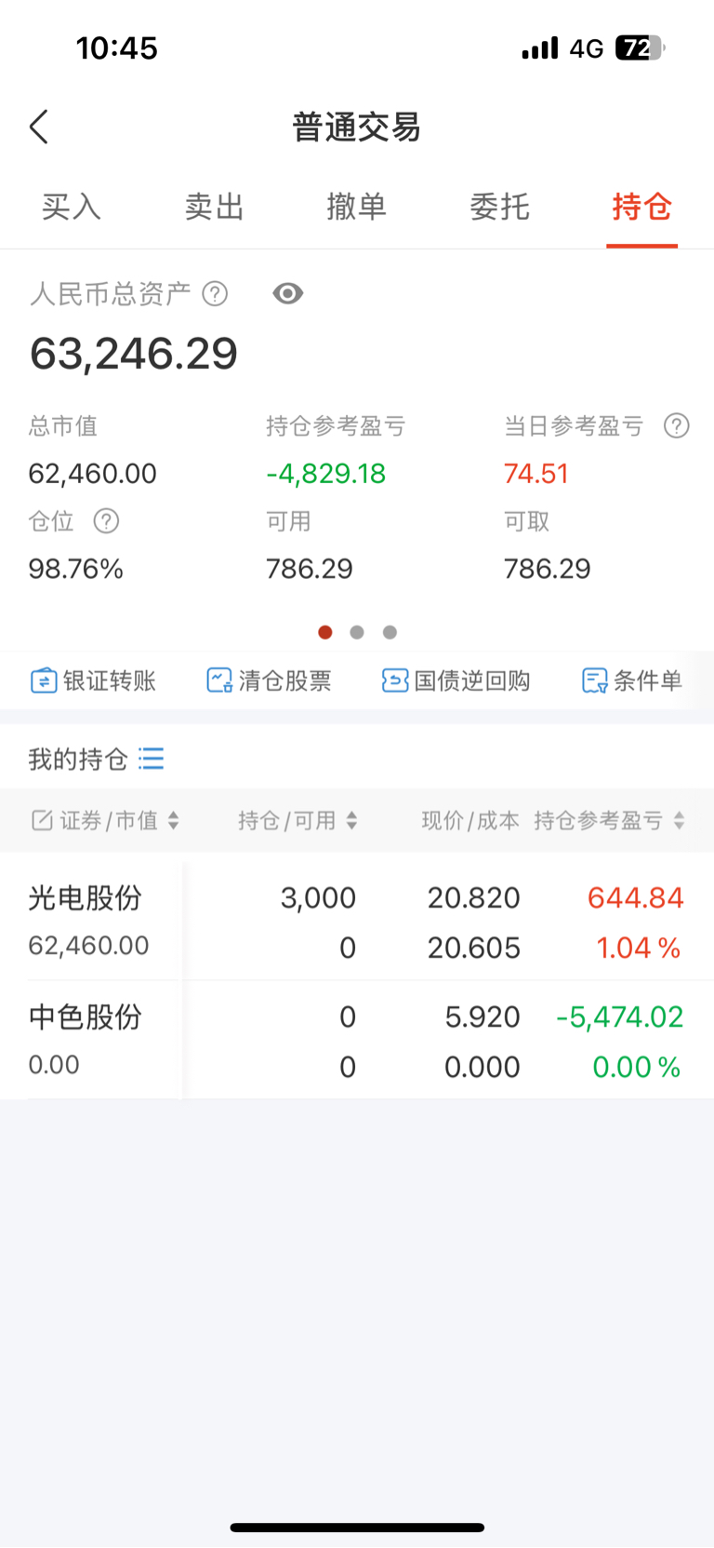Viewport: 714px width, 1548px height.
Task: Open 清仓股票 label
Action: click(284, 681)
